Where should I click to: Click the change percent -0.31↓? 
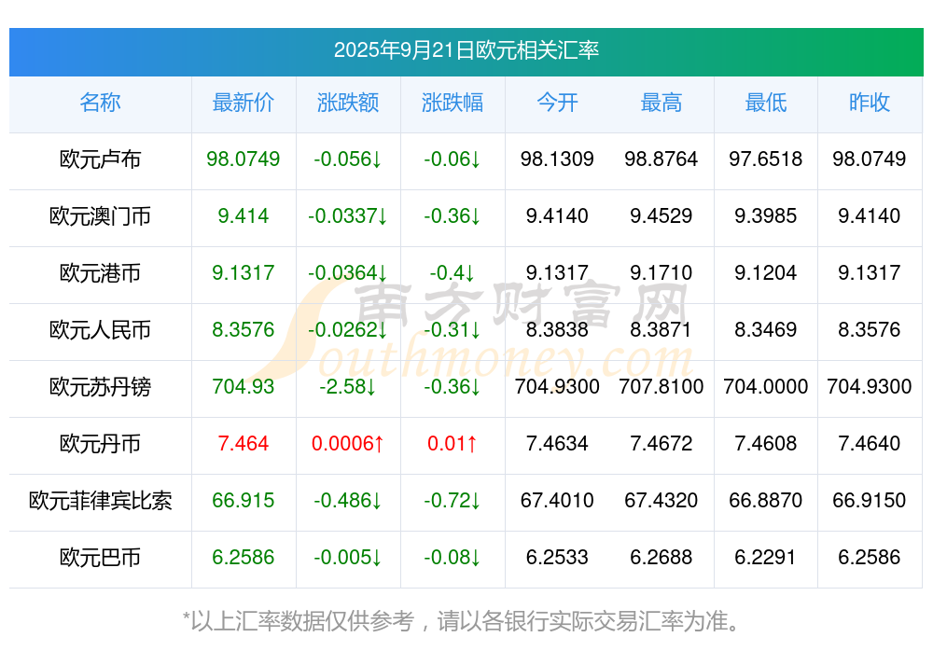pyautogui.click(x=453, y=329)
